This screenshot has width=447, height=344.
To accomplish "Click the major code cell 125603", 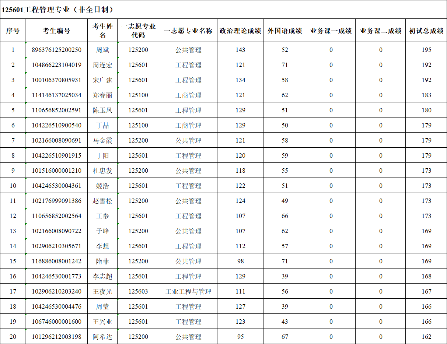I will [x=138, y=292].
